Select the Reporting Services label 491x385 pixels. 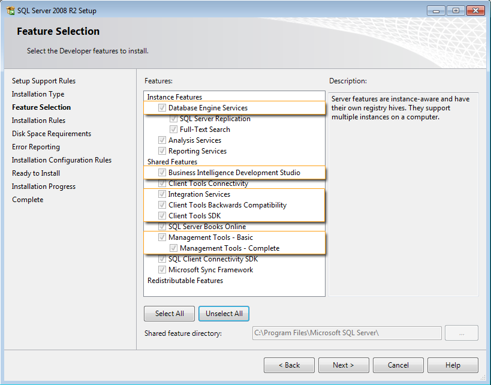point(197,151)
